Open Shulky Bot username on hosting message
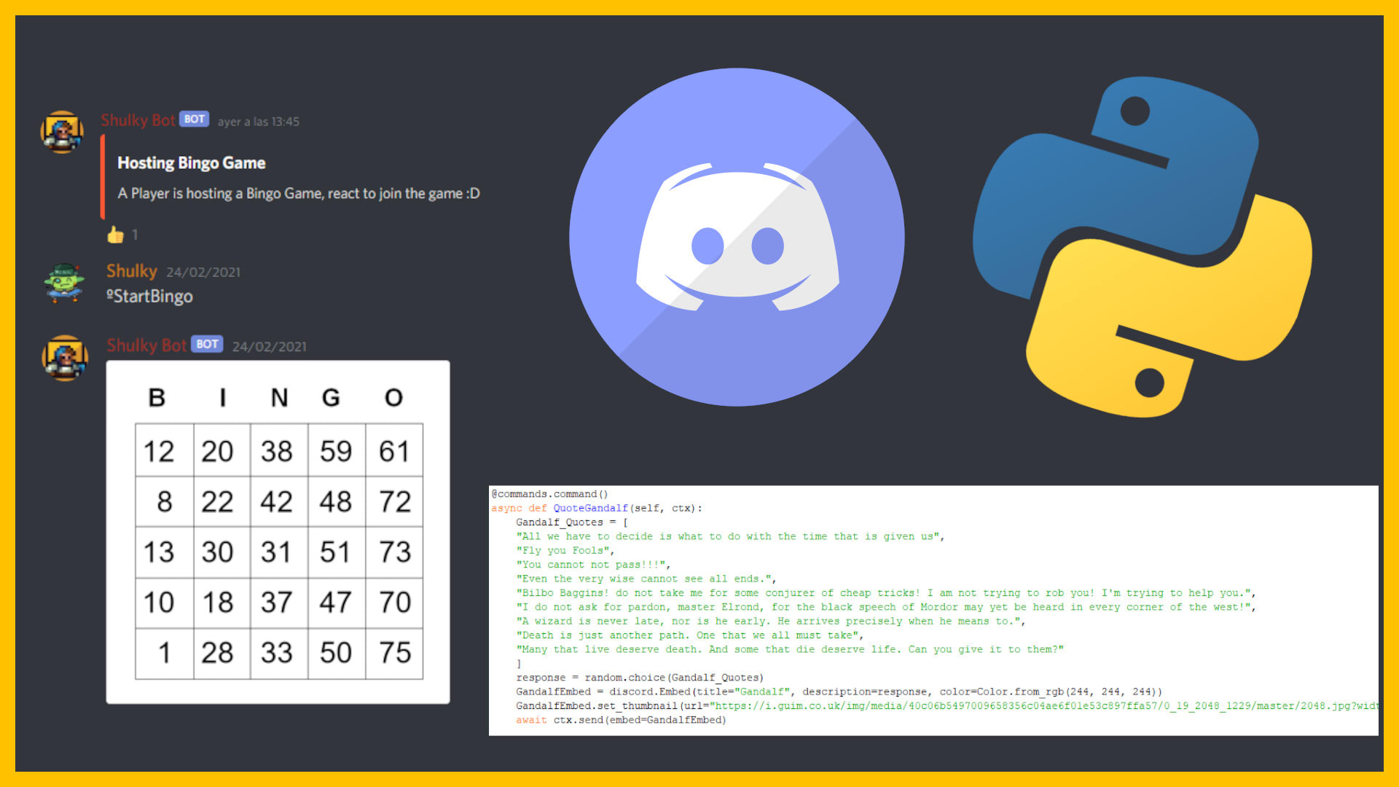Screen dimensions: 1399x787 (x=138, y=120)
